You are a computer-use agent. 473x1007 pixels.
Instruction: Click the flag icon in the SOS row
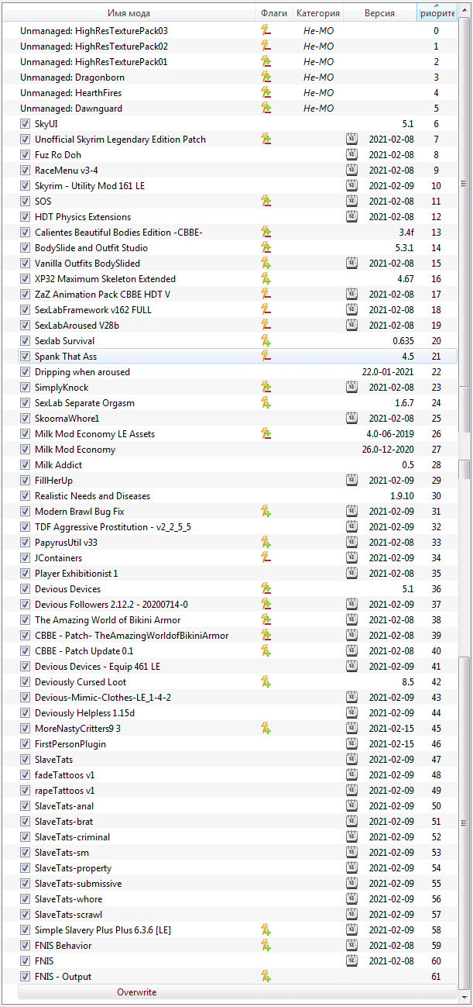[x=266, y=202]
